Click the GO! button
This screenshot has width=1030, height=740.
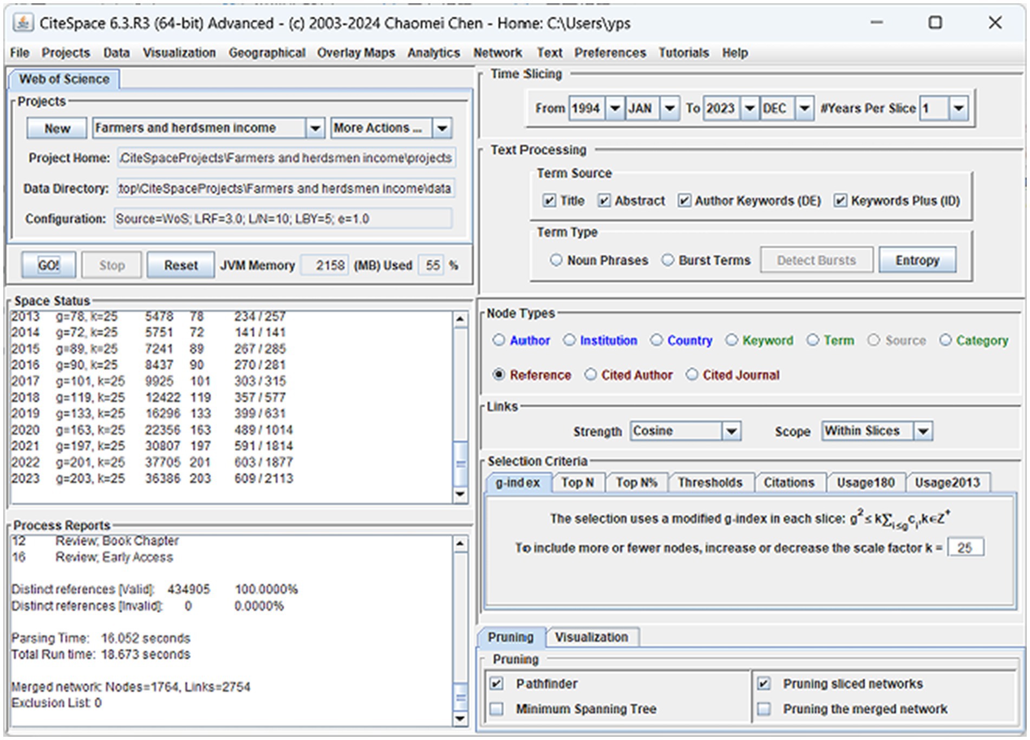49,265
